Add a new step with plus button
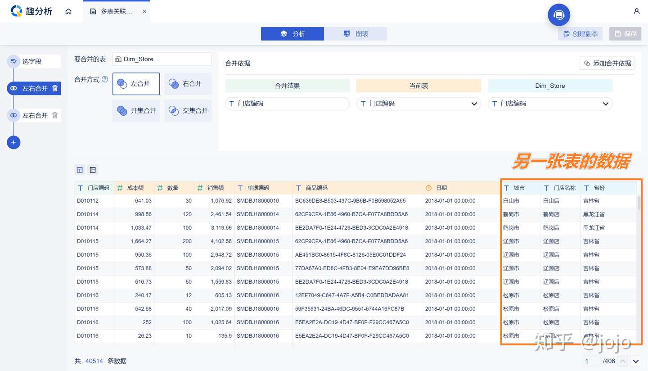This screenshot has height=371, width=648. (x=13, y=142)
